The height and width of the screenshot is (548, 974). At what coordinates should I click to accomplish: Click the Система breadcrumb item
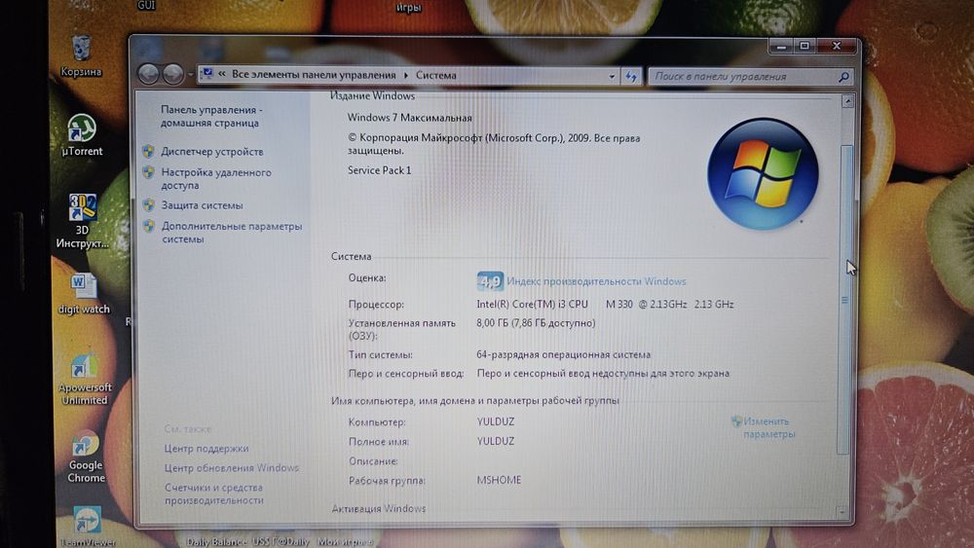click(436, 75)
